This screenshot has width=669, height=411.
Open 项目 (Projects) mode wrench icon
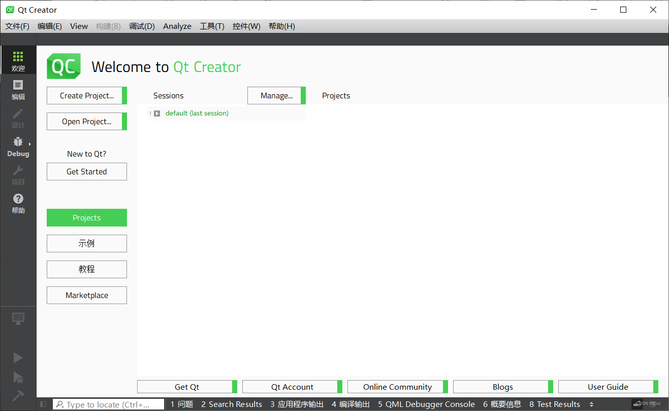18,174
